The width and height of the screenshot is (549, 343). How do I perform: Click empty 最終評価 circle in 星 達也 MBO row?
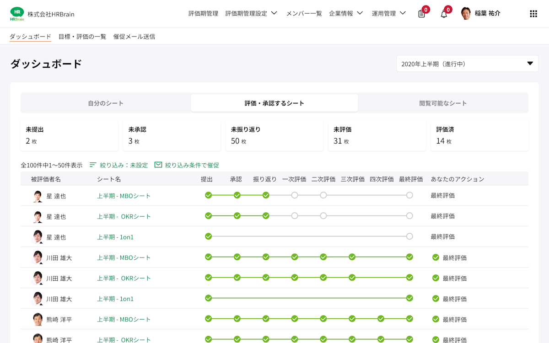pos(409,195)
